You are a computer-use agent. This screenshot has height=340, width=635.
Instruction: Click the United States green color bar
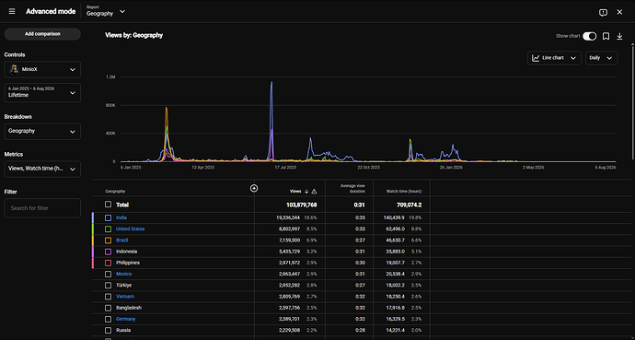(93, 229)
